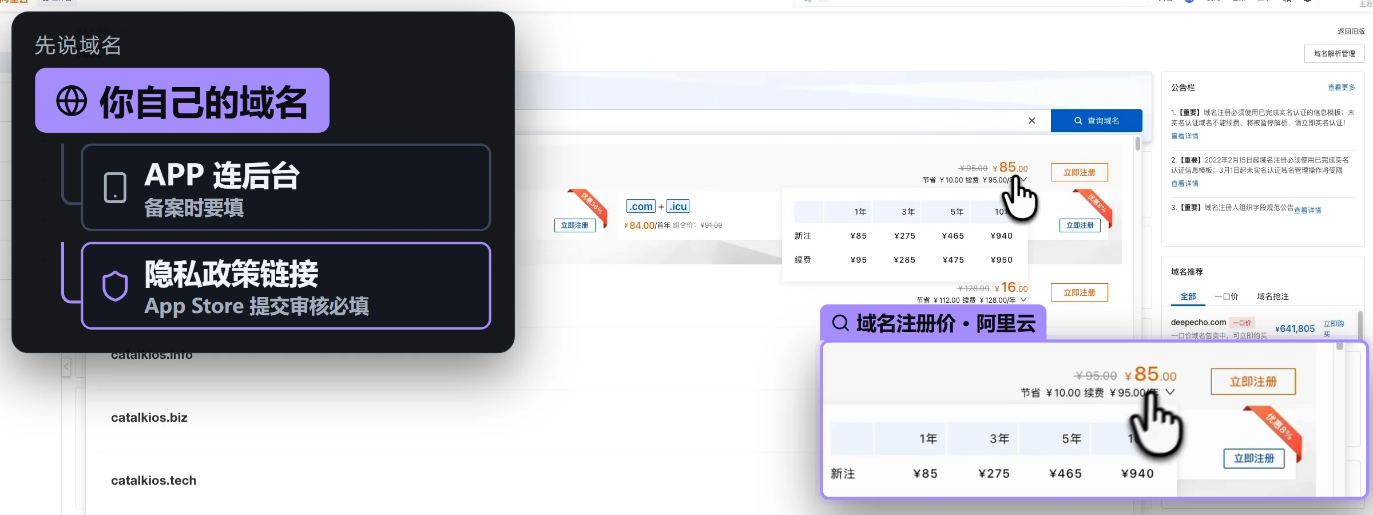Switch to the 域名抢注 tab
Screen dimensions: 1373x515
pyautogui.click(x=1272, y=296)
